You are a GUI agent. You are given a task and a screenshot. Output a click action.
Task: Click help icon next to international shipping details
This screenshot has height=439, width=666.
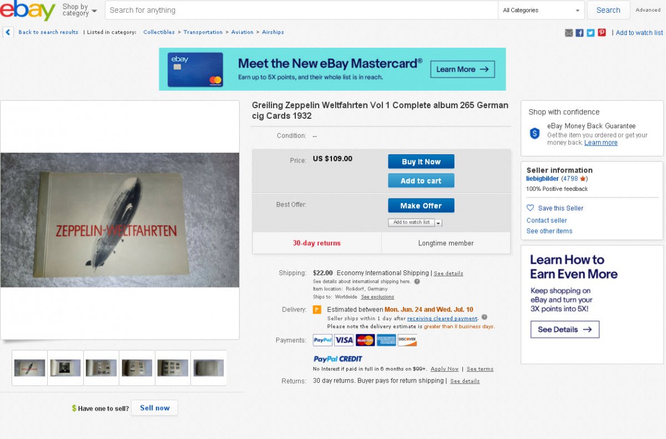417,281
